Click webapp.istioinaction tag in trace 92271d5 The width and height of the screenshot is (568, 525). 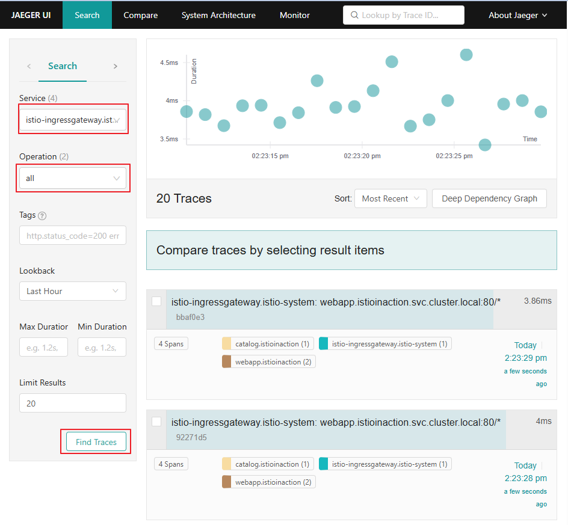point(269,482)
